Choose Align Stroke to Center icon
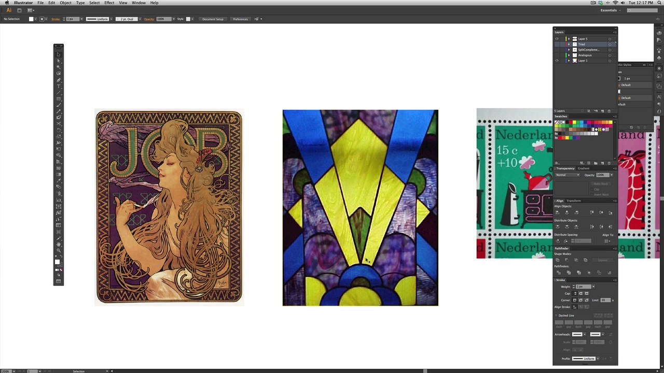Image resolution: width=664 pixels, height=373 pixels. [x=575, y=307]
